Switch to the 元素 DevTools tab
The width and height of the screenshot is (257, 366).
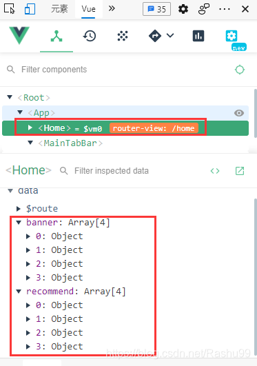[x=59, y=9]
